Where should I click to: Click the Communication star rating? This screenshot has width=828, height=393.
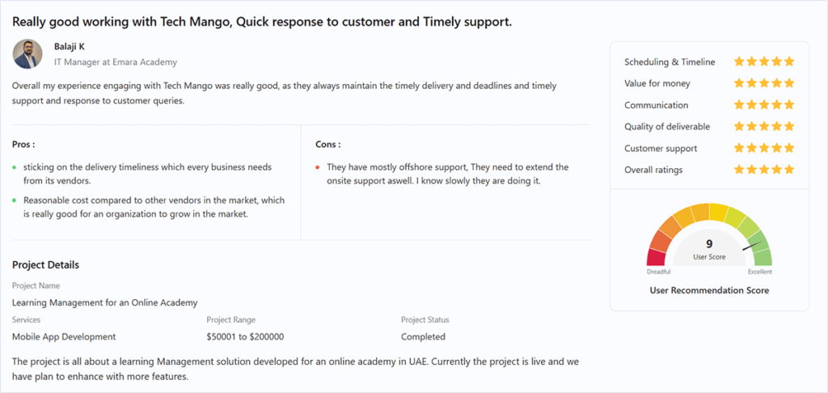coord(764,105)
